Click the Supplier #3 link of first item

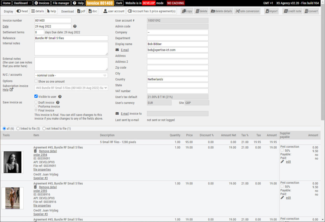click(x=40, y=178)
